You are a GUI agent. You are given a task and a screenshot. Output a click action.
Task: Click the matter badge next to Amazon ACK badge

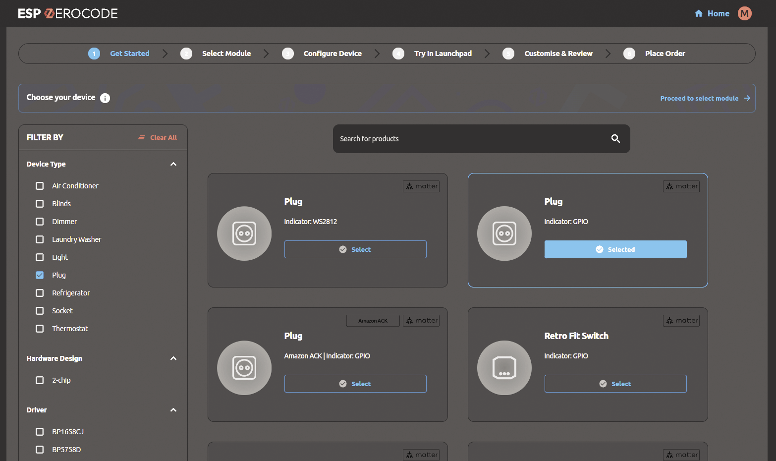(x=421, y=321)
